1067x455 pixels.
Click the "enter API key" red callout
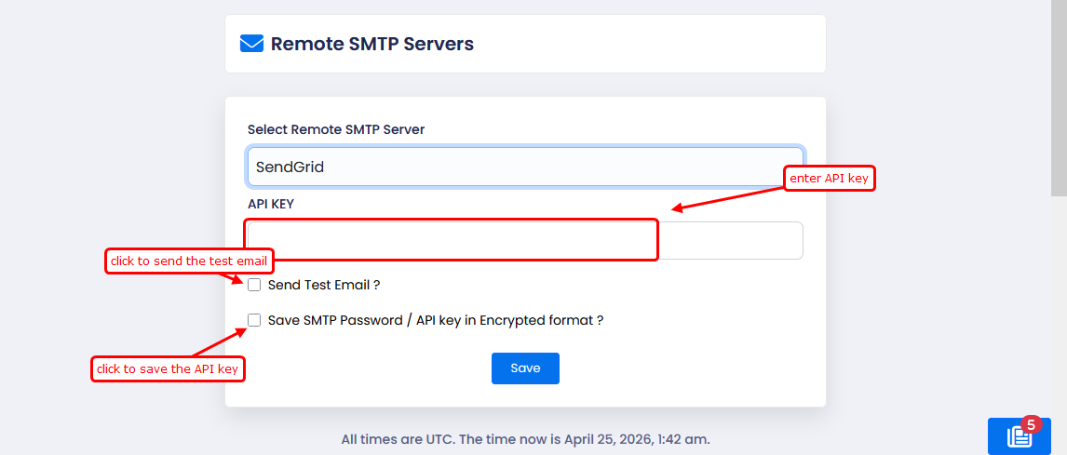(830, 178)
